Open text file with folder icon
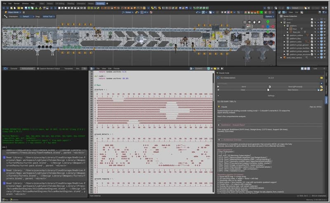Image resolution: width=330 pixels, height=203 pixels. click(x=215, y=68)
